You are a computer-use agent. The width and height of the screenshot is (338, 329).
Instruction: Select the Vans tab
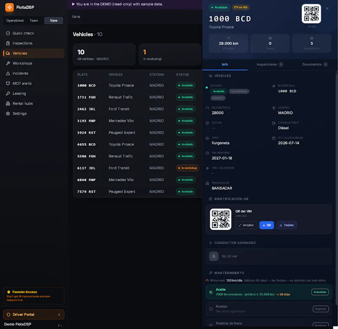click(54, 20)
